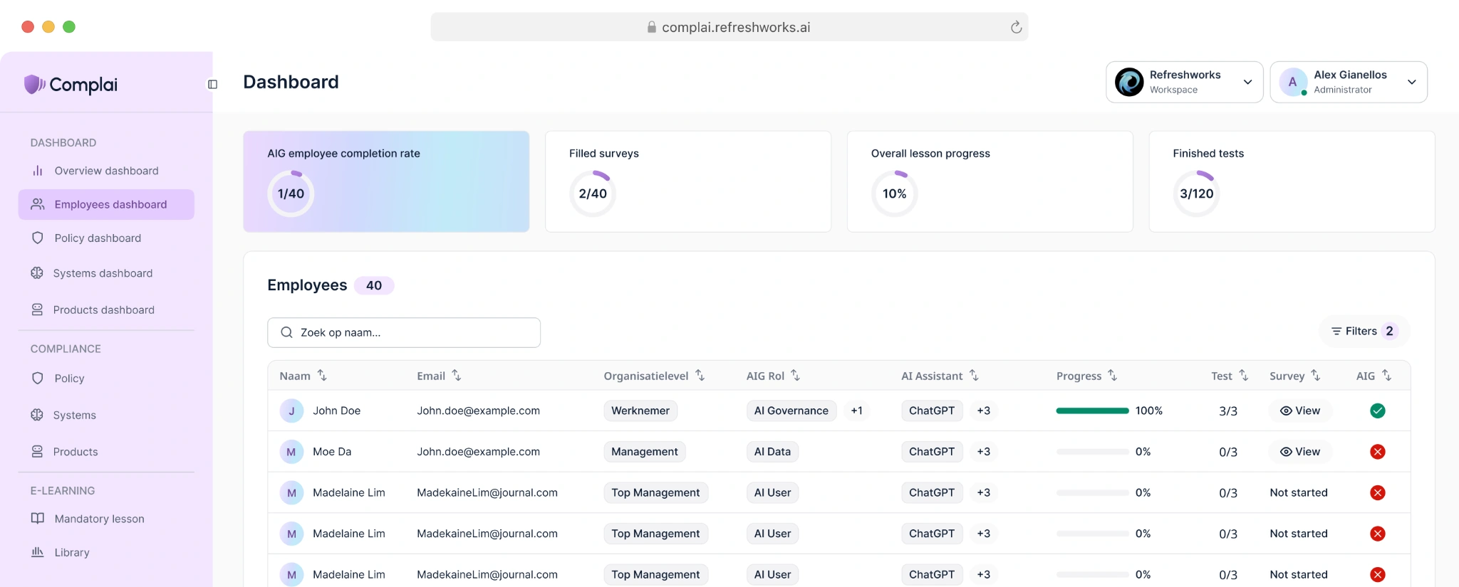
Task: Toggle sort order on AIG column
Action: [x=1386, y=375]
